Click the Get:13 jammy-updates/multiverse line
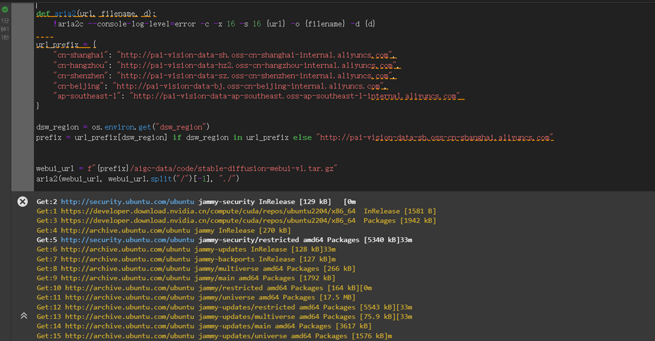This screenshot has width=655, height=341. tap(224, 317)
